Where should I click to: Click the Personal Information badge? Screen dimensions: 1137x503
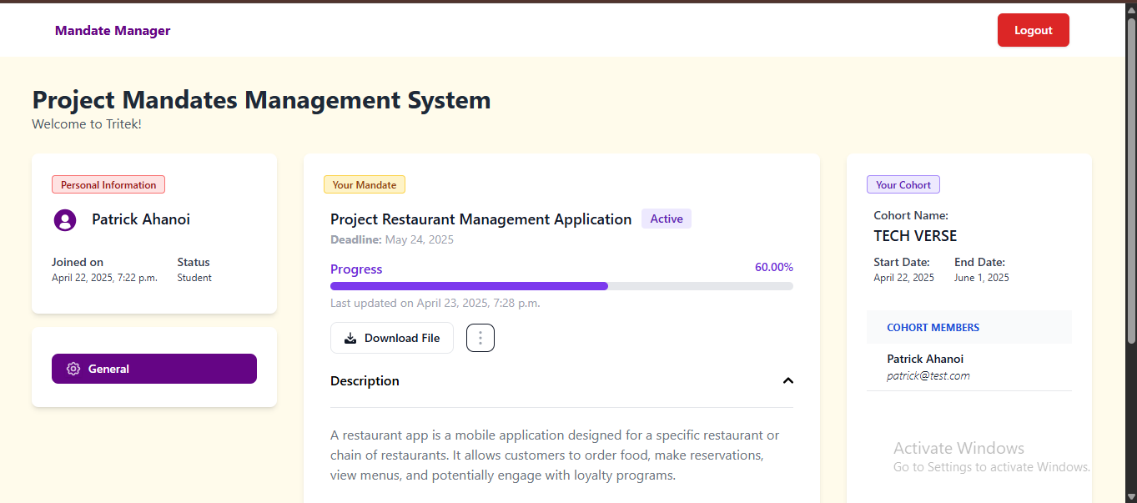pos(108,185)
